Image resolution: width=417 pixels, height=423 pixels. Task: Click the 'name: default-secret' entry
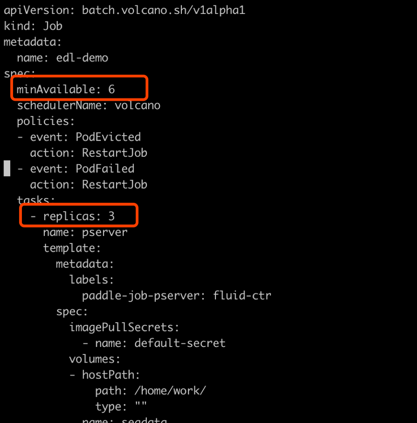pos(160,343)
